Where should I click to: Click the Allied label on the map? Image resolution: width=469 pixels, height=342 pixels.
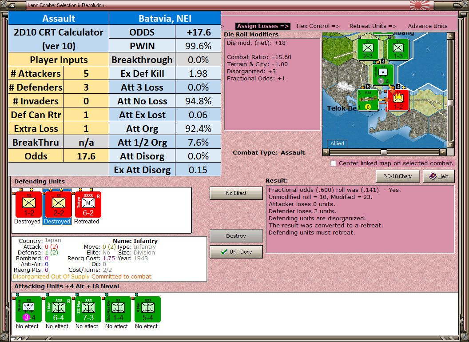(x=337, y=143)
